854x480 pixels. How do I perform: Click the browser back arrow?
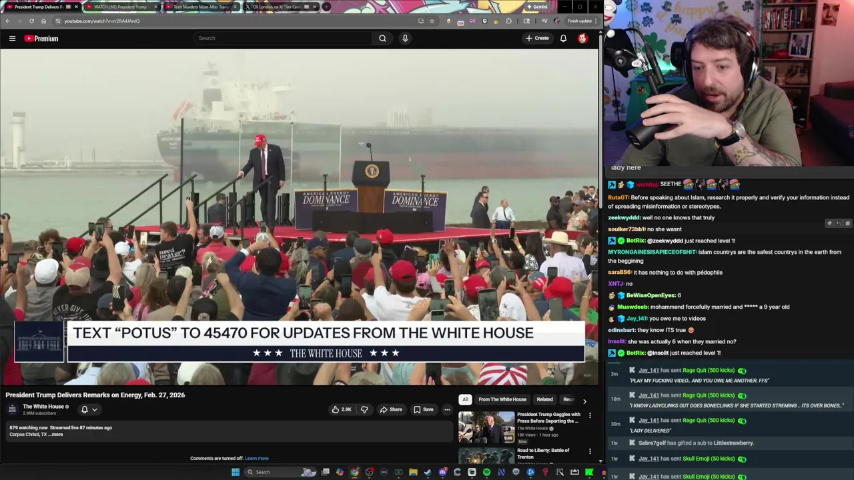coord(7,21)
